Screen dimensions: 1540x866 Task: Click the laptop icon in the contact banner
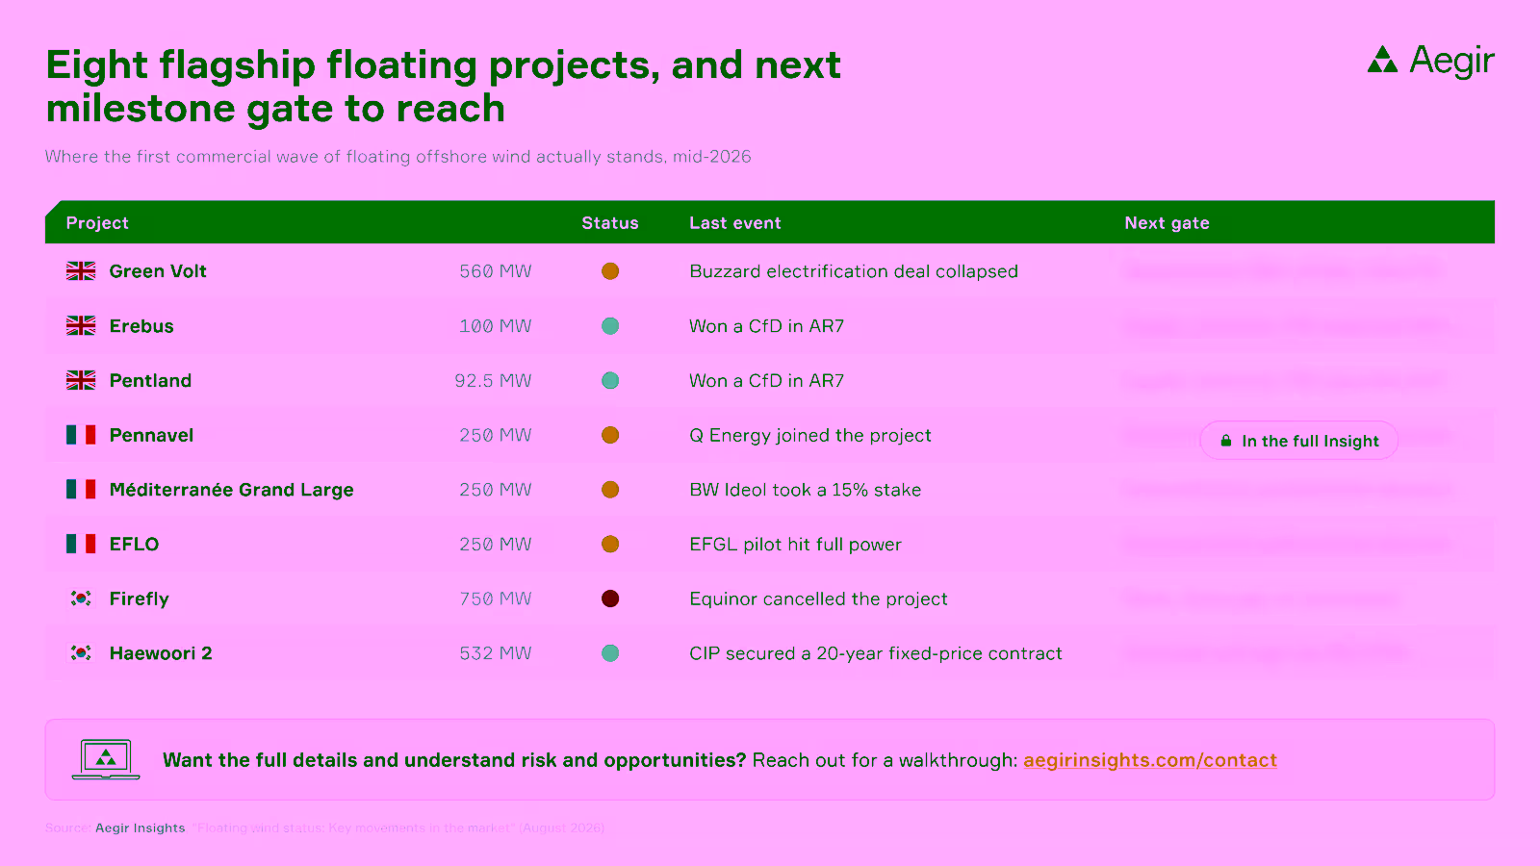(x=106, y=759)
